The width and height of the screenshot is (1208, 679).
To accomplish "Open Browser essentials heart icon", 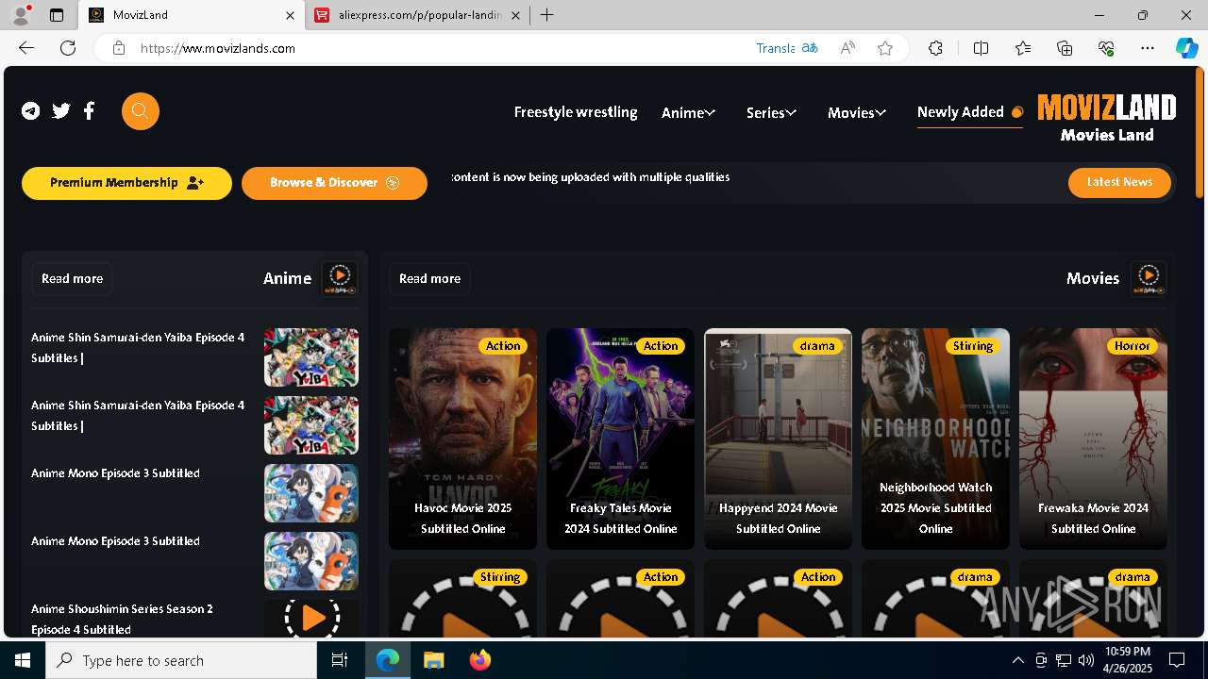I will pyautogui.click(x=1106, y=48).
